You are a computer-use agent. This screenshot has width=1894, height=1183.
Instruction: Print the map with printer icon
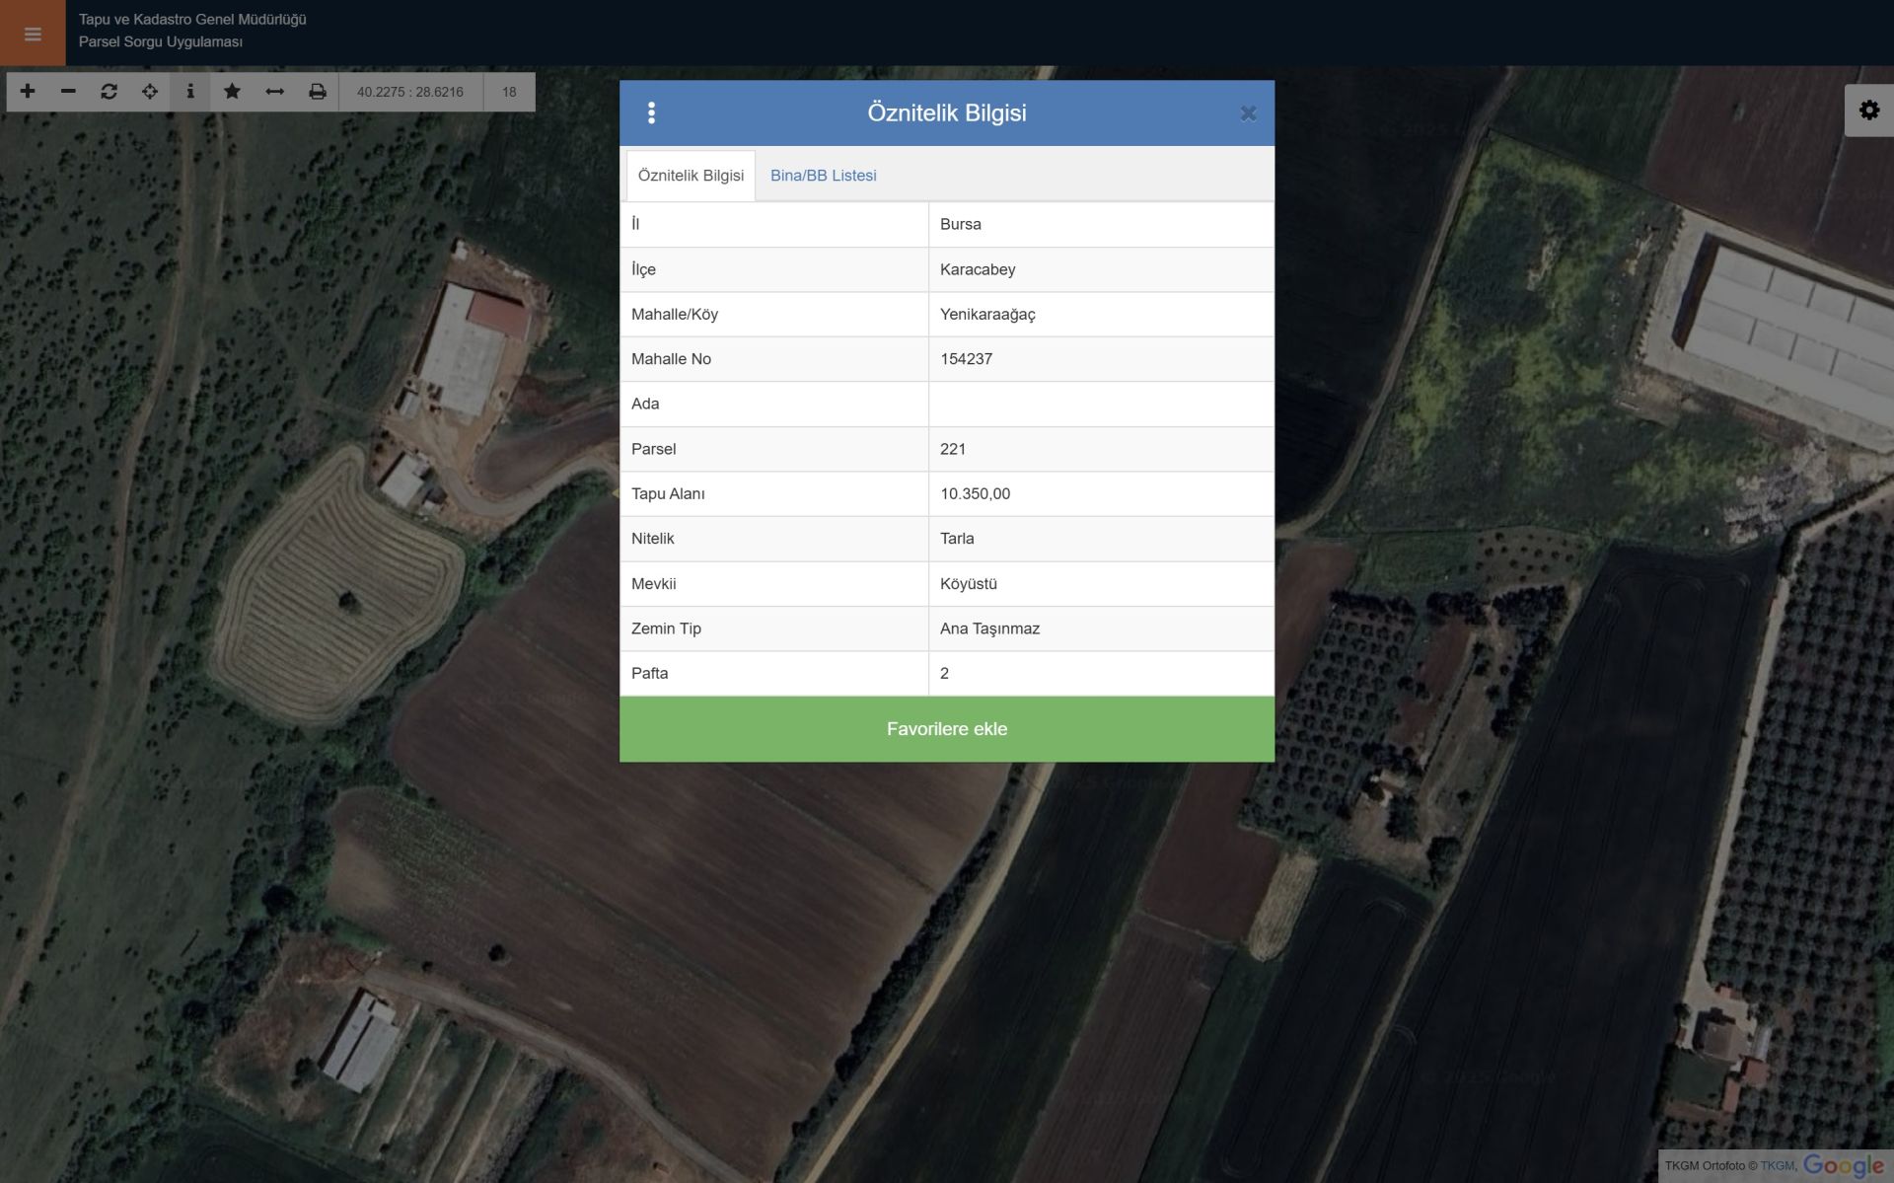317,92
